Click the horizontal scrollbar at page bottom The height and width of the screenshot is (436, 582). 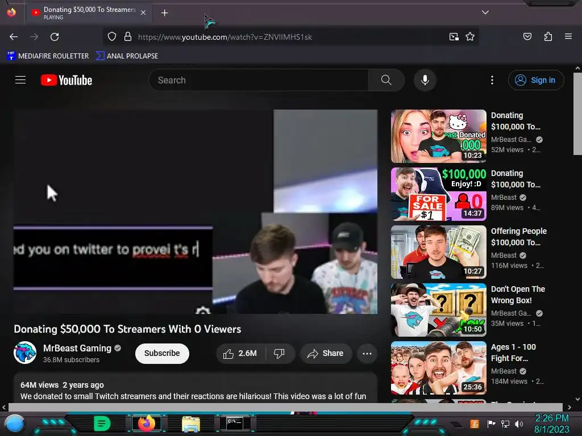click(x=285, y=406)
